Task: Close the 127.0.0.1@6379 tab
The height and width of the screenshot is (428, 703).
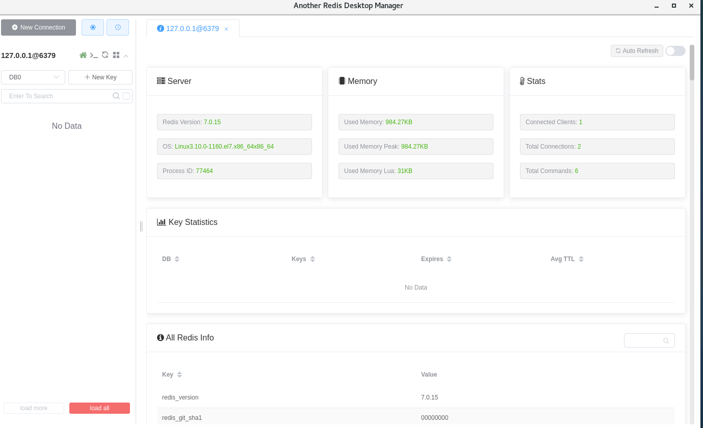Action: click(x=226, y=29)
